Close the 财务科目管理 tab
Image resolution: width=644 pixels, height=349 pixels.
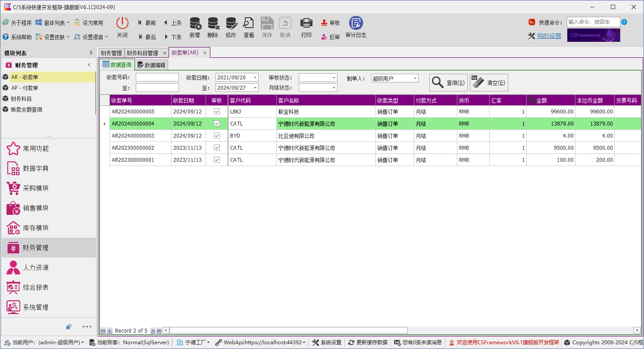pyautogui.click(x=164, y=53)
